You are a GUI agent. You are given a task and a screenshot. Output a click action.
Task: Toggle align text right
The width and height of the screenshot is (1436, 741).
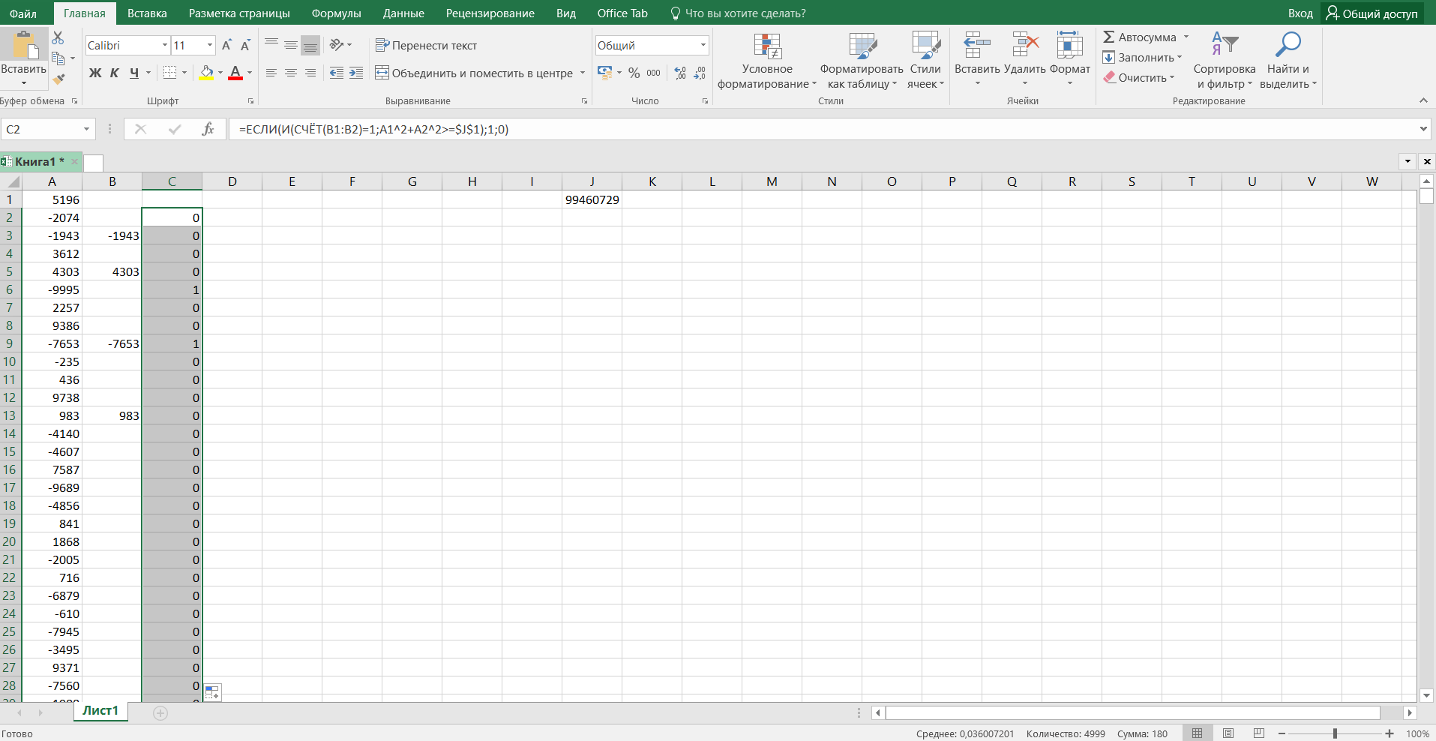(x=310, y=73)
